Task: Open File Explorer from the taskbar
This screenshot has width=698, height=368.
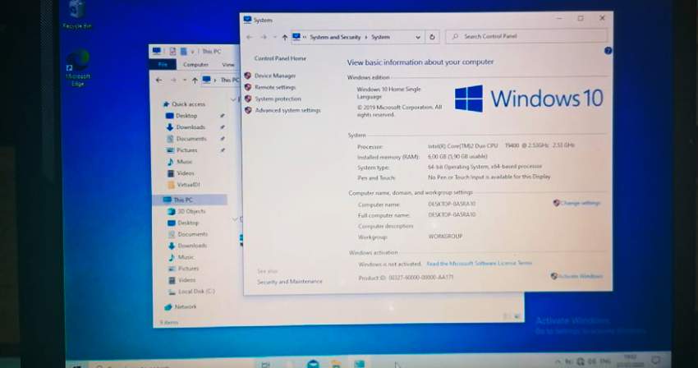Action: (336, 364)
